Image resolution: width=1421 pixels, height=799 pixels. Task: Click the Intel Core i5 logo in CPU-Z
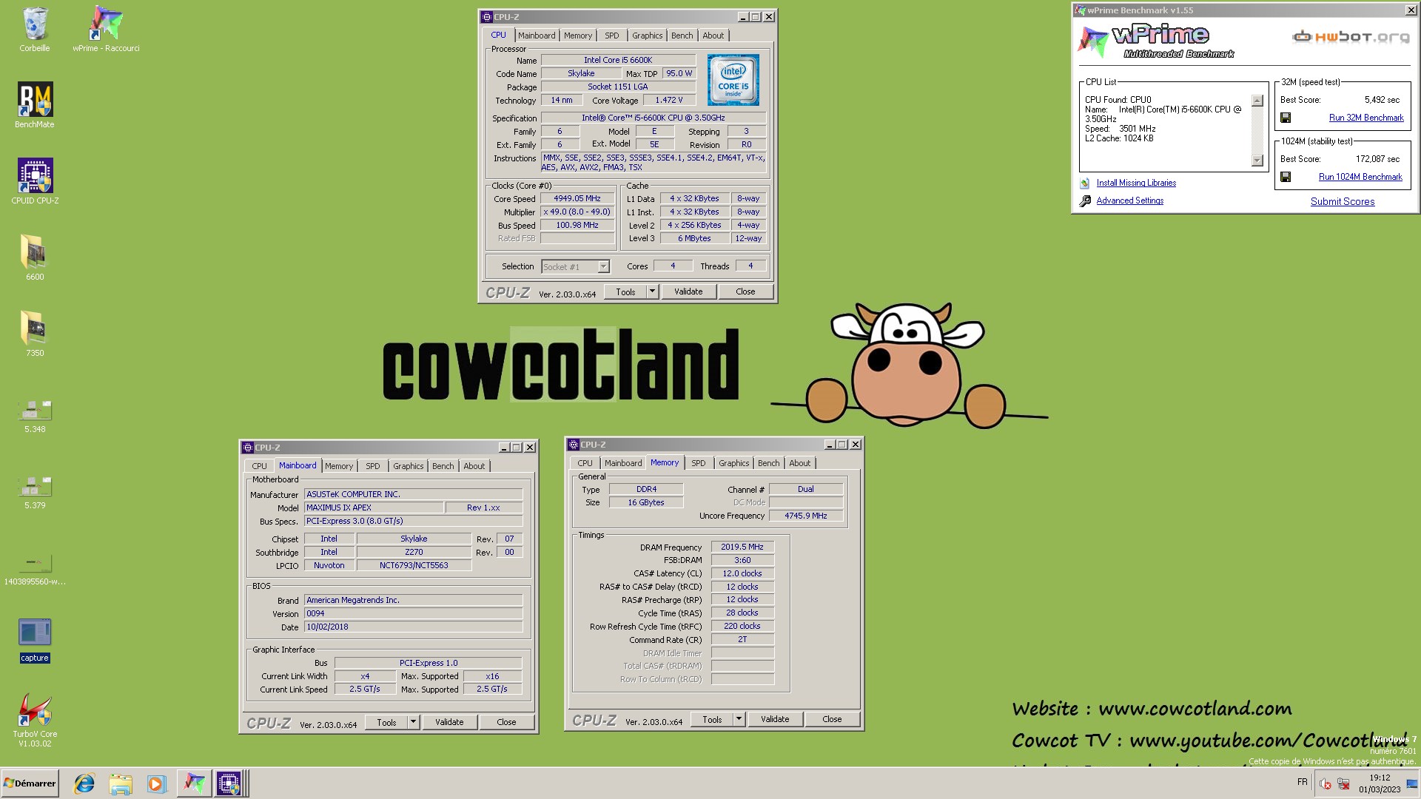pos(733,79)
